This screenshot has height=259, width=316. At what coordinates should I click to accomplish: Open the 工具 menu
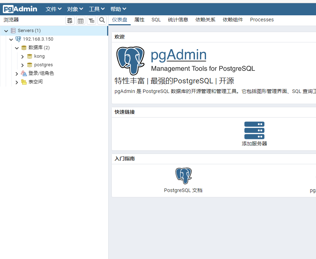pos(97,9)
